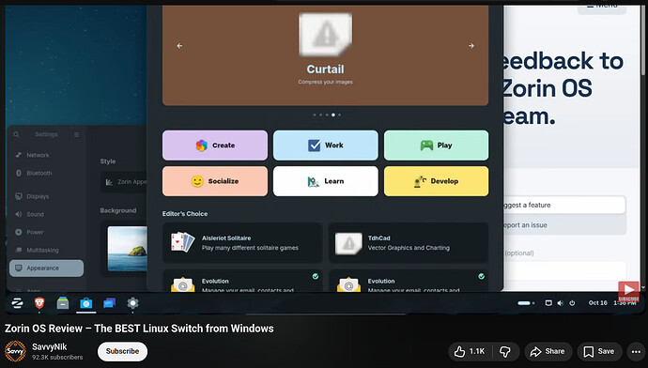Go to next featured app banner
The height and width of the screenshot is (368, 648).
point(471,46)
